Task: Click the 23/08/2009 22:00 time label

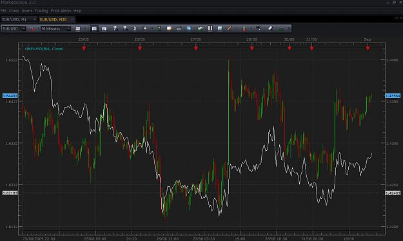Action: (x=39, y=238)
